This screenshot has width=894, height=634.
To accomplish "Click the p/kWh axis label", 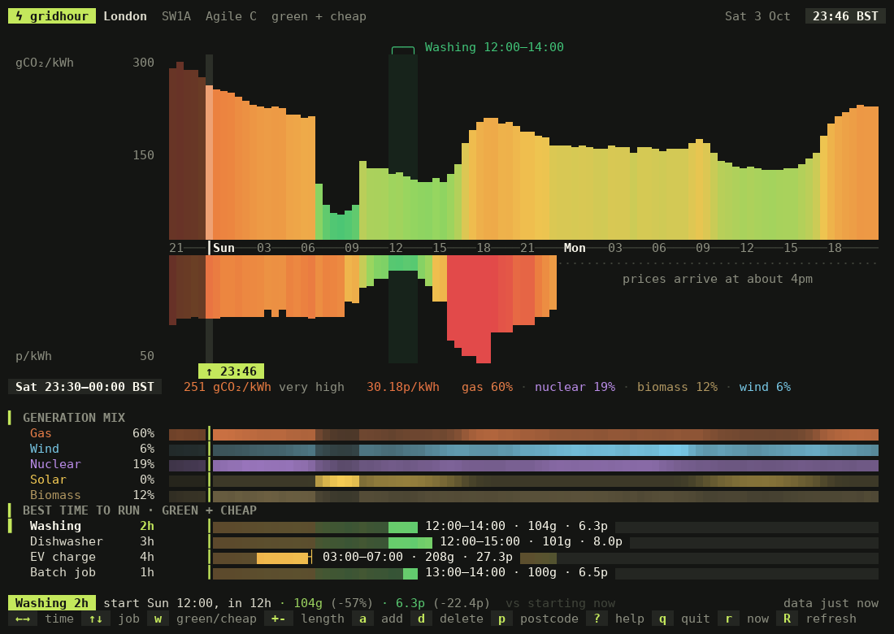I will (x=33, y=356).
